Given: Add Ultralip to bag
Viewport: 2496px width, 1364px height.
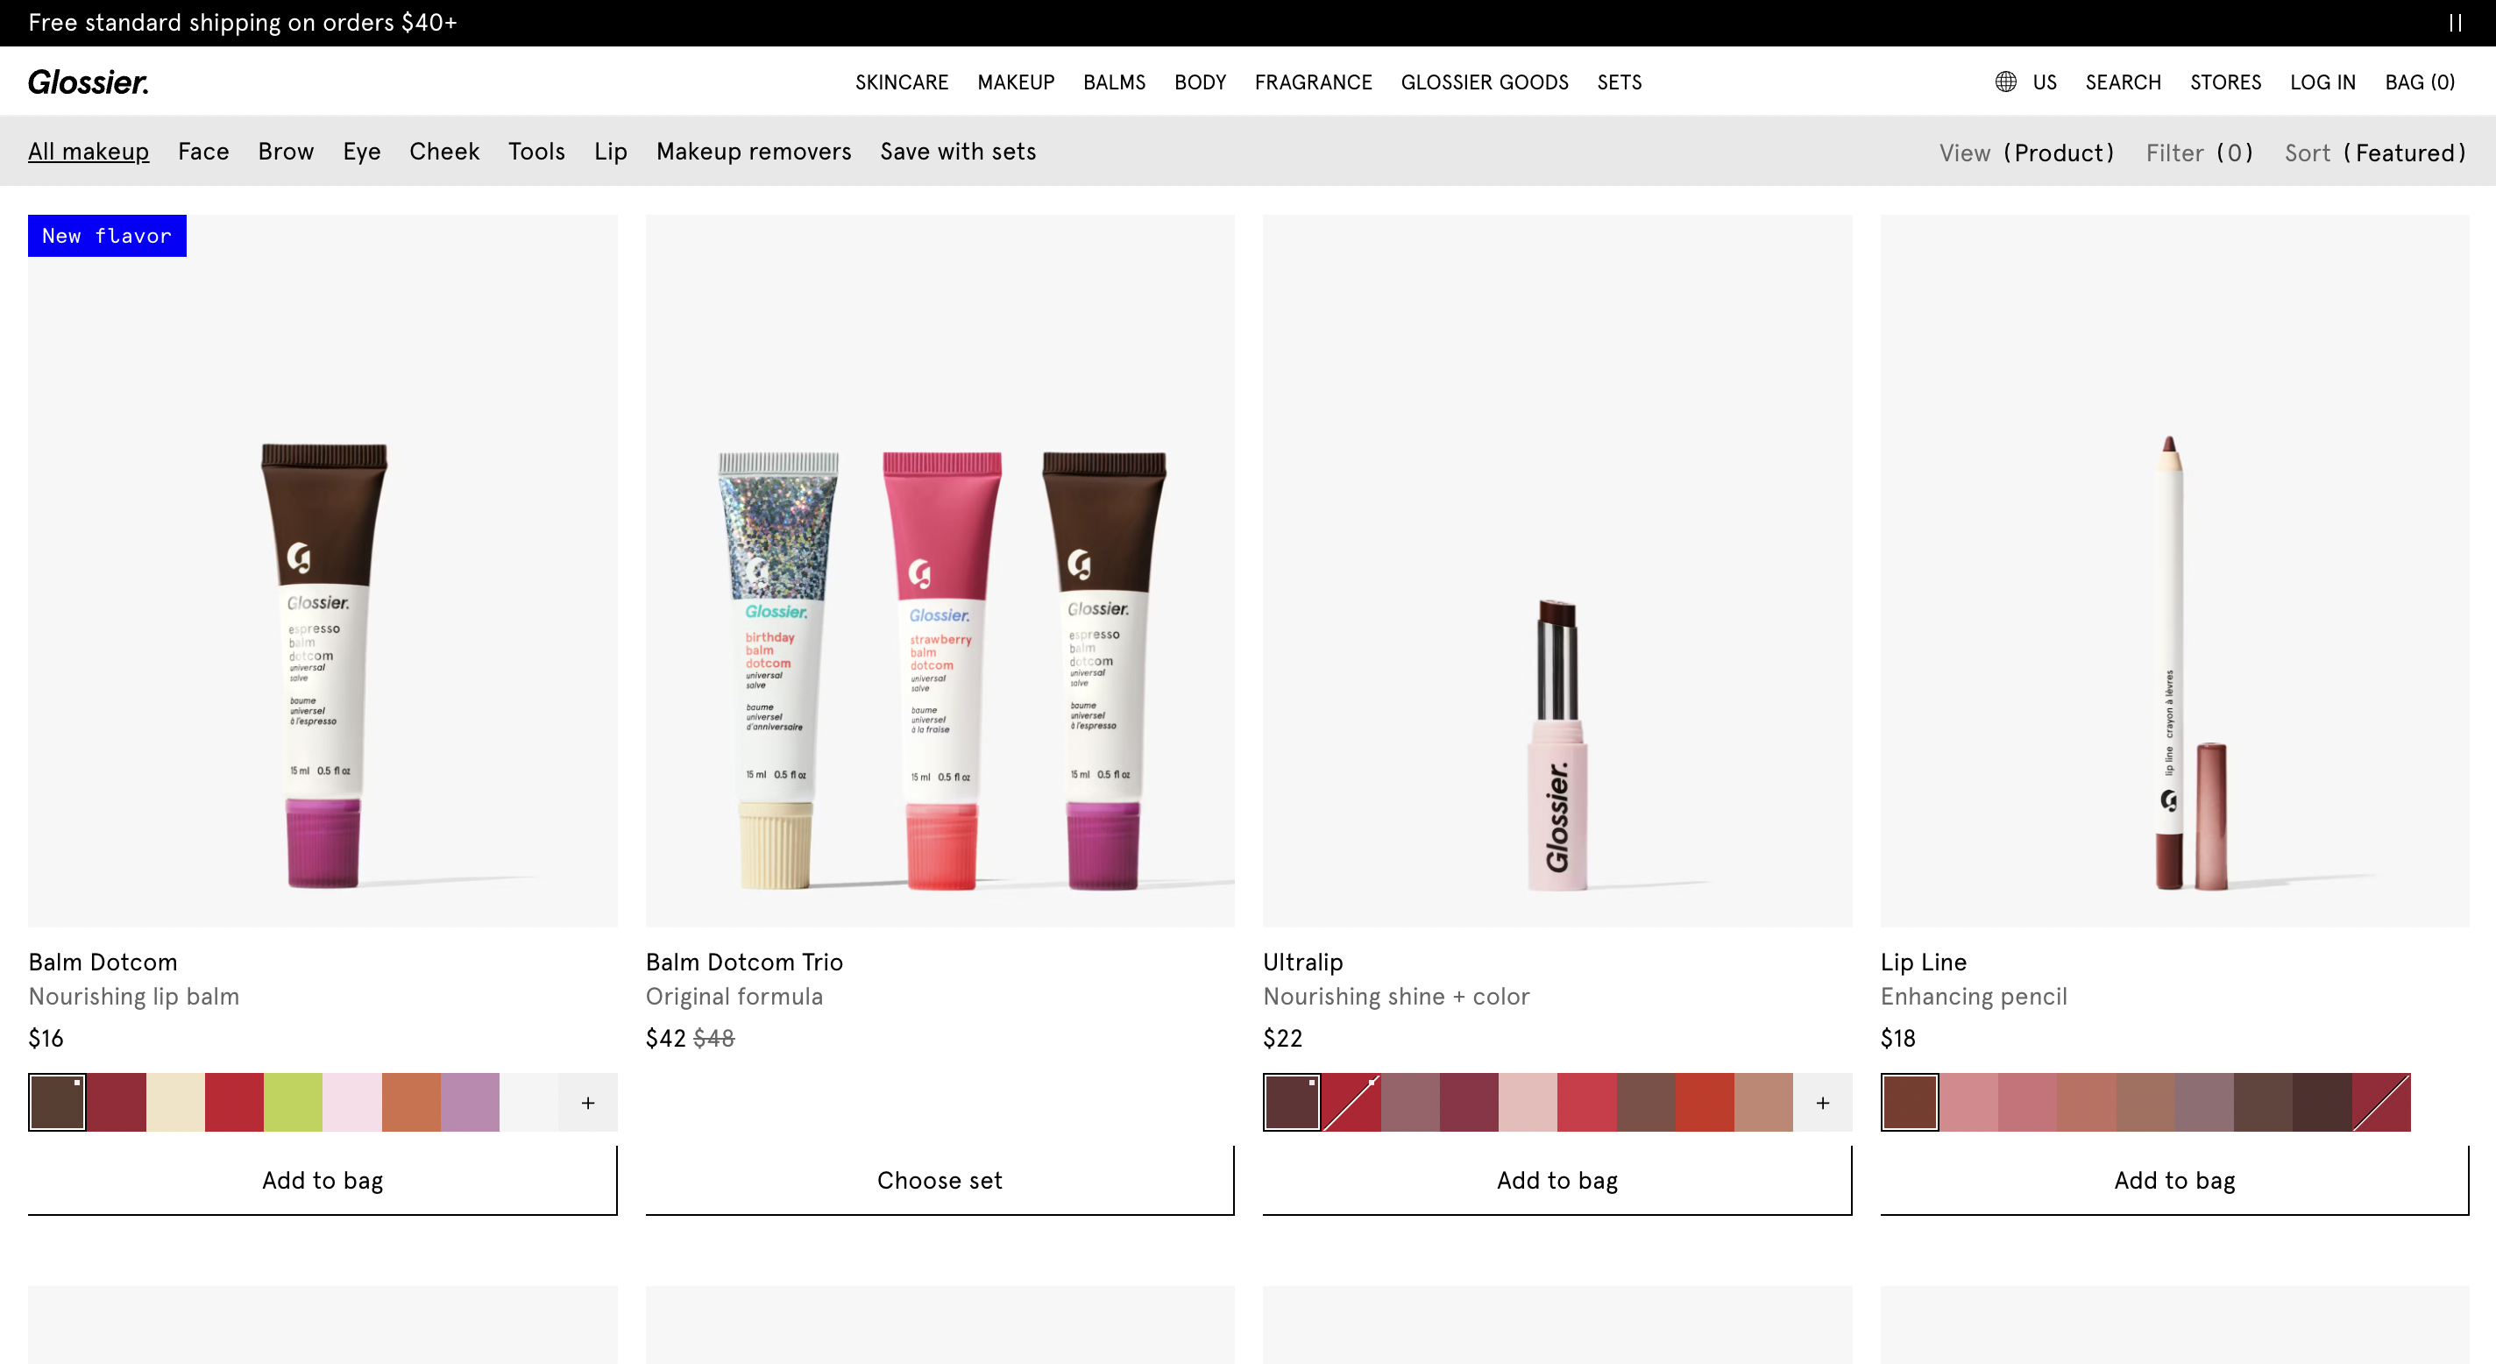Looking at the screenshot, I should tap(1556, 1180).
